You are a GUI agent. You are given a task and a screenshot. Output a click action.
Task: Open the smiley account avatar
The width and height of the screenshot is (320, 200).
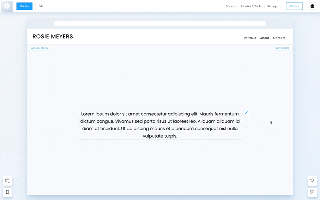pyautogui.click(x=313, y=6)
